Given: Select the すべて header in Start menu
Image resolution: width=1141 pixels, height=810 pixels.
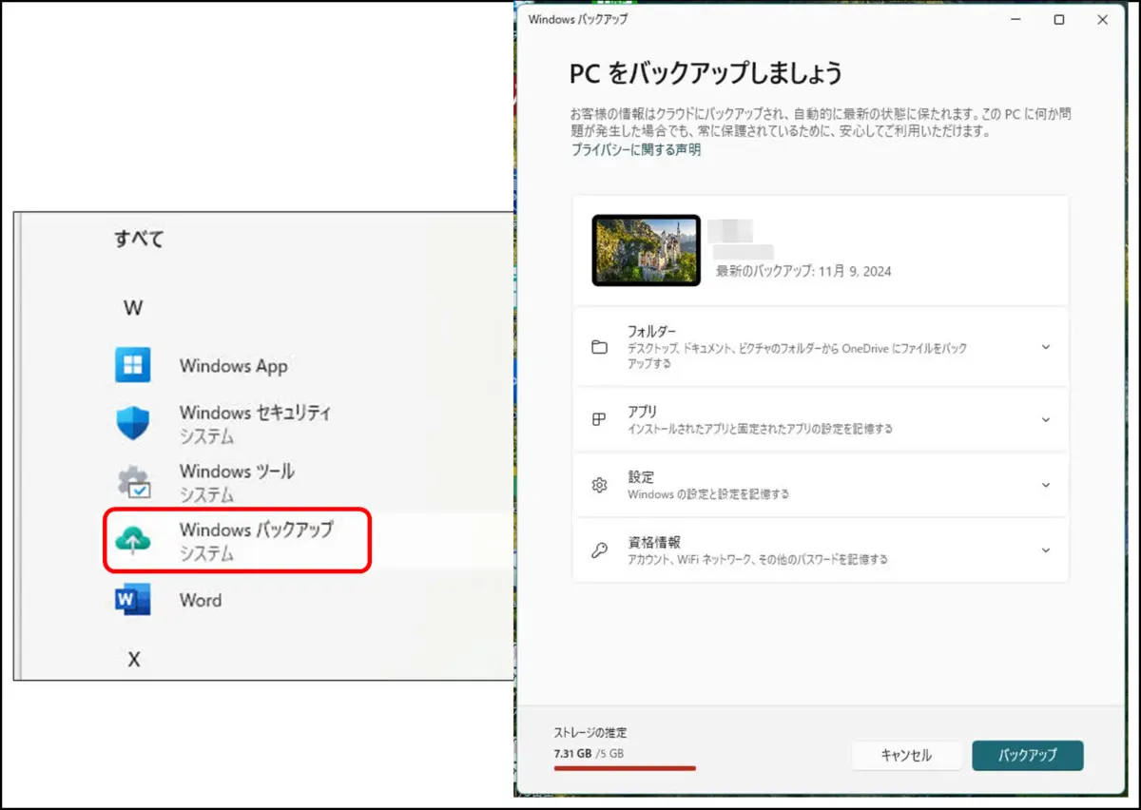Looking at the screenshot, I should point(138,239).
